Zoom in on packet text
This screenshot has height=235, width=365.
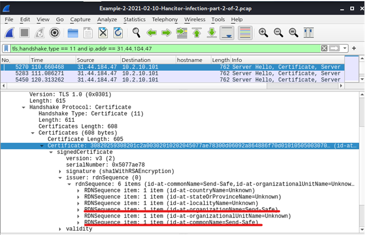coord(263,33)
